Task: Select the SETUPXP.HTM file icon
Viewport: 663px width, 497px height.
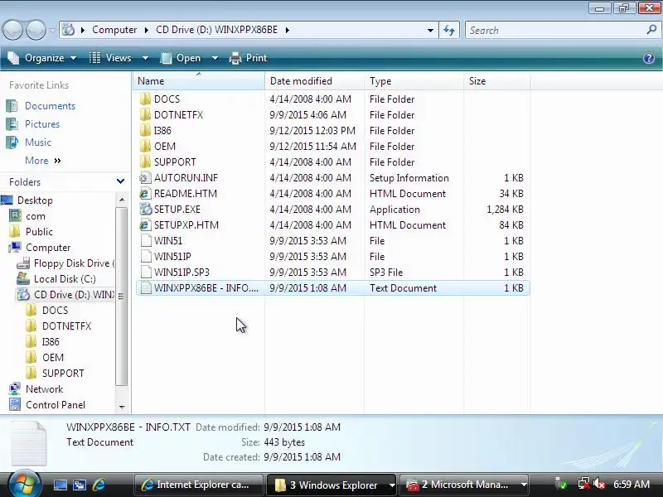Action: point(145,224)
